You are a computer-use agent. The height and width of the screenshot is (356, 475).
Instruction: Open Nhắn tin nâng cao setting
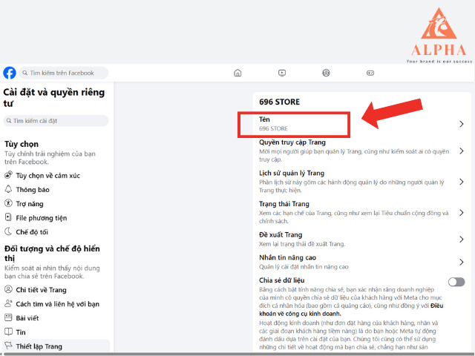(361, 262)
